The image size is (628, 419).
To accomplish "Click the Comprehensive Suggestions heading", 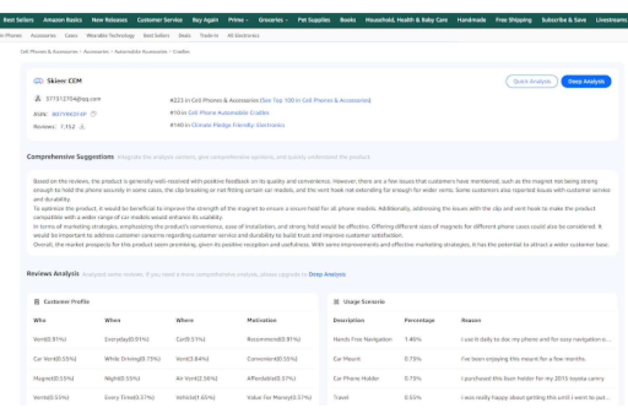I will (x=70, y=157).
